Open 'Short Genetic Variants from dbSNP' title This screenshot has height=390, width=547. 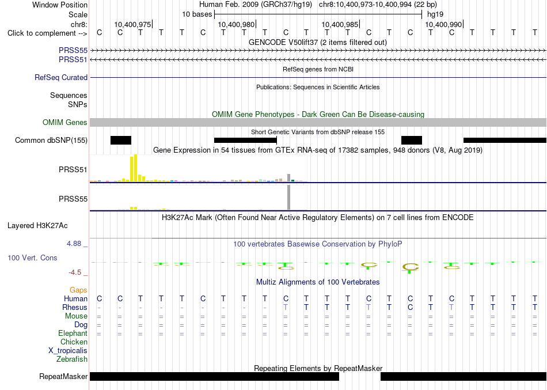(318, 132)
